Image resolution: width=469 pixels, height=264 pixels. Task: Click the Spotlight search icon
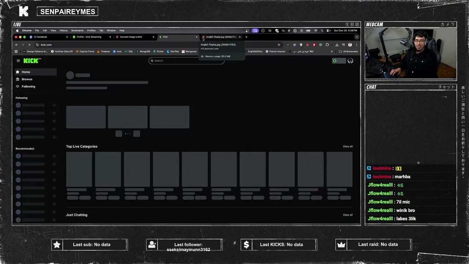pos(322,30)
